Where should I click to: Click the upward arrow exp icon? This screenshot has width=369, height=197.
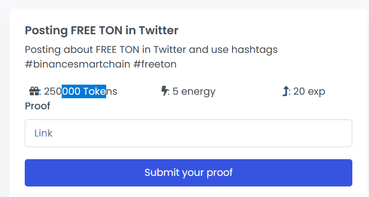[285, 91]
